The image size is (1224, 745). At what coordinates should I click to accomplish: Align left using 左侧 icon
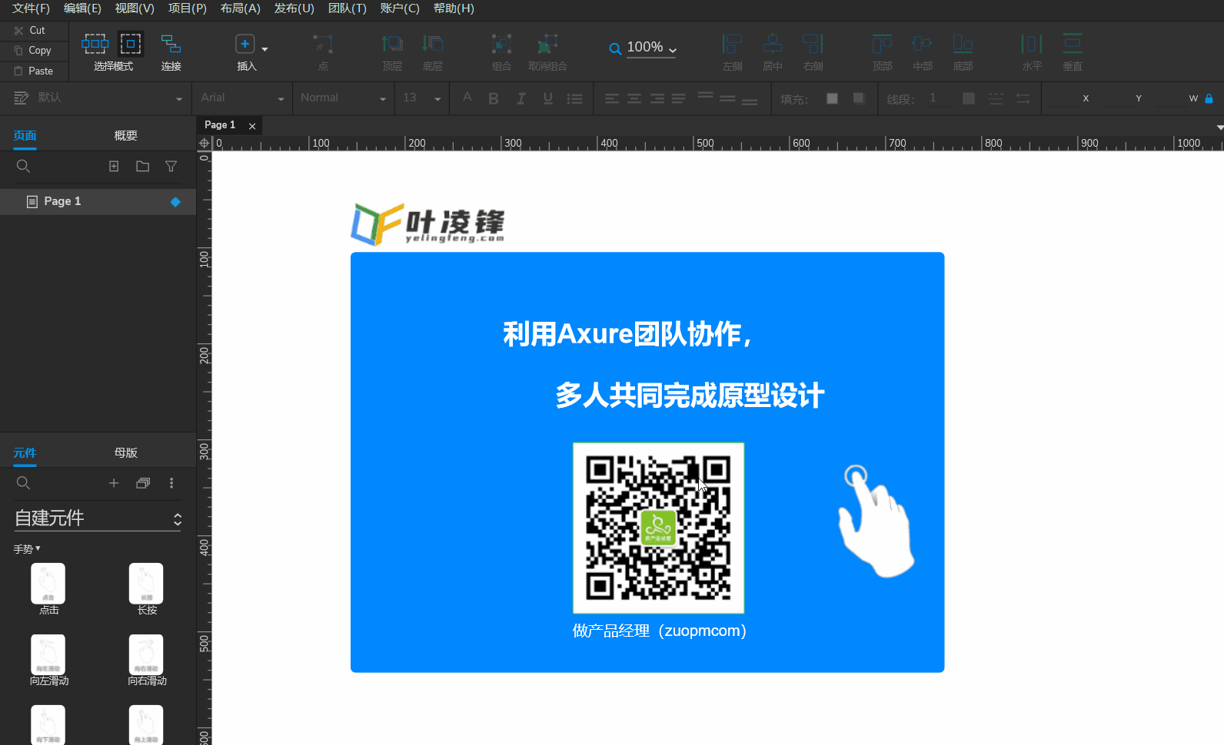[x=732, y=44]
